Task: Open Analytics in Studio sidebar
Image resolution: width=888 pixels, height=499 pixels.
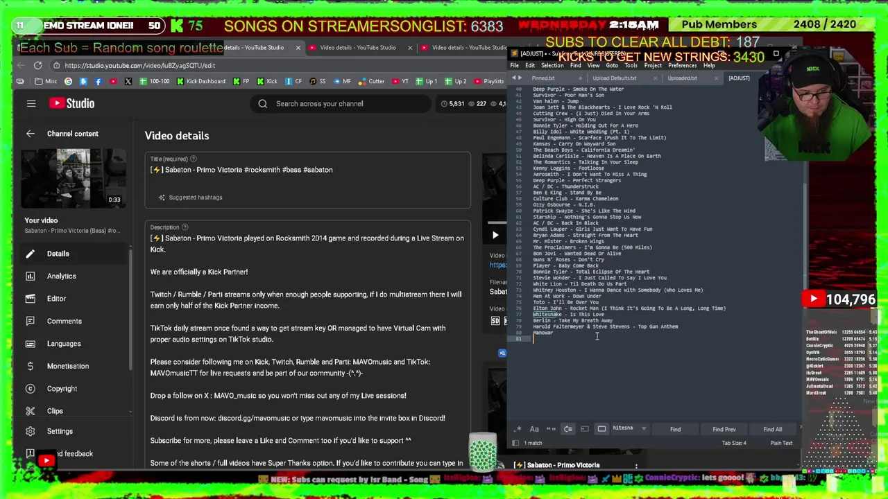Action: 73,276
